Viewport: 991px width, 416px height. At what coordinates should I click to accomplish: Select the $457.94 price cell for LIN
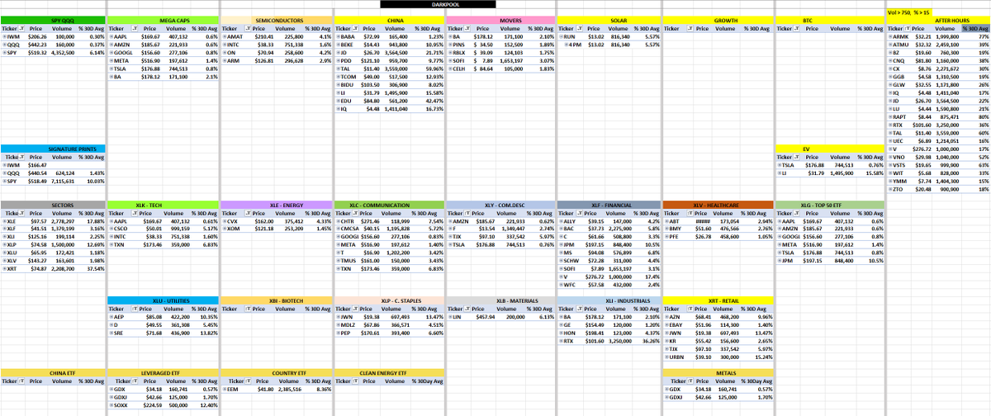[x=483, y=316]
